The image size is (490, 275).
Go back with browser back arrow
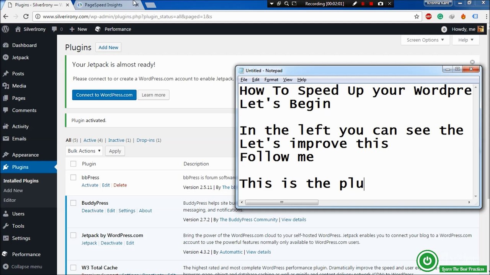point(6,16)
